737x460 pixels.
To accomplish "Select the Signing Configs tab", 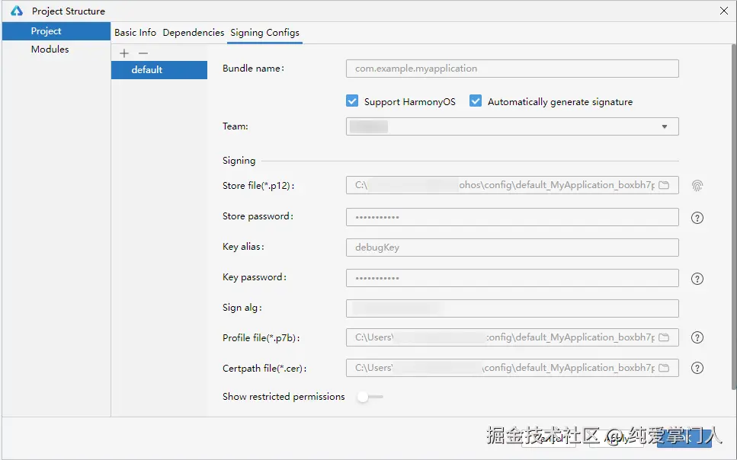I will 264,33.
